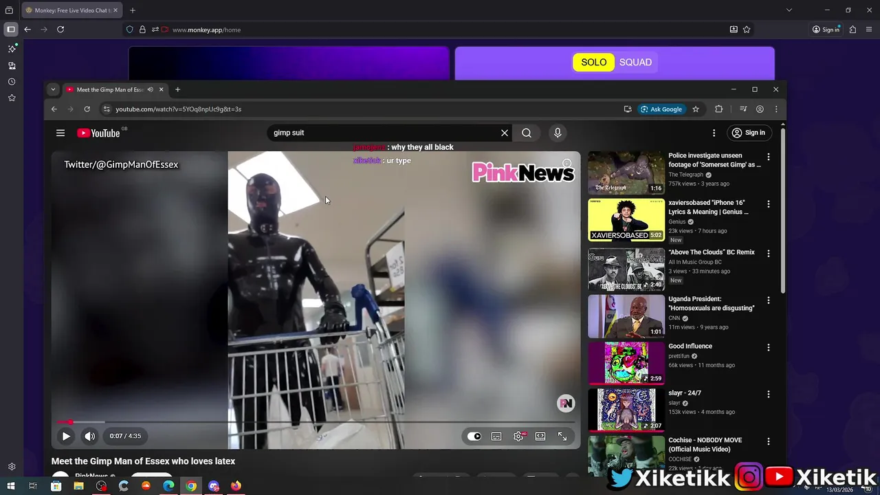Open options for Good Influence video

click(769, 347)
